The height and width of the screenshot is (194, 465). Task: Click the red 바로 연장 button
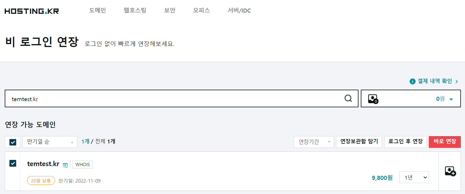click(445, 142)
